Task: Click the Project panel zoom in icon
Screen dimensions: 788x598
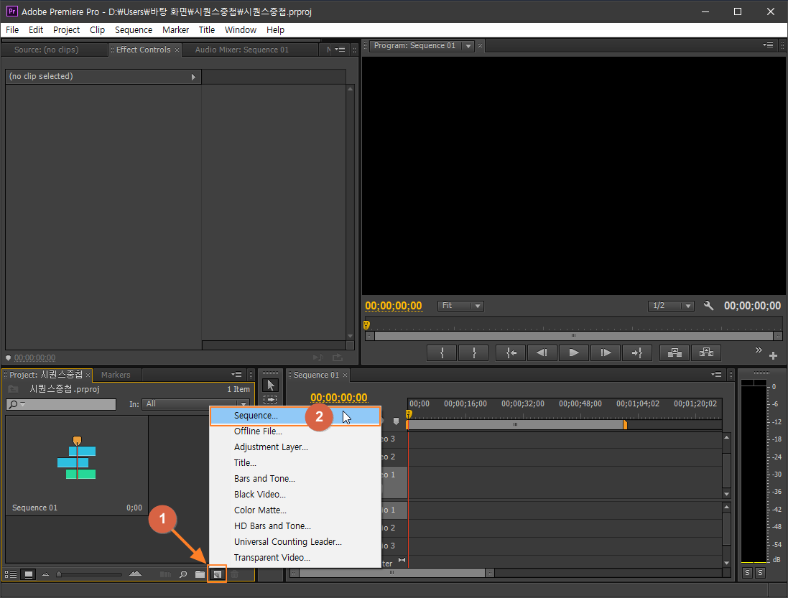Action: coord(135,574)
